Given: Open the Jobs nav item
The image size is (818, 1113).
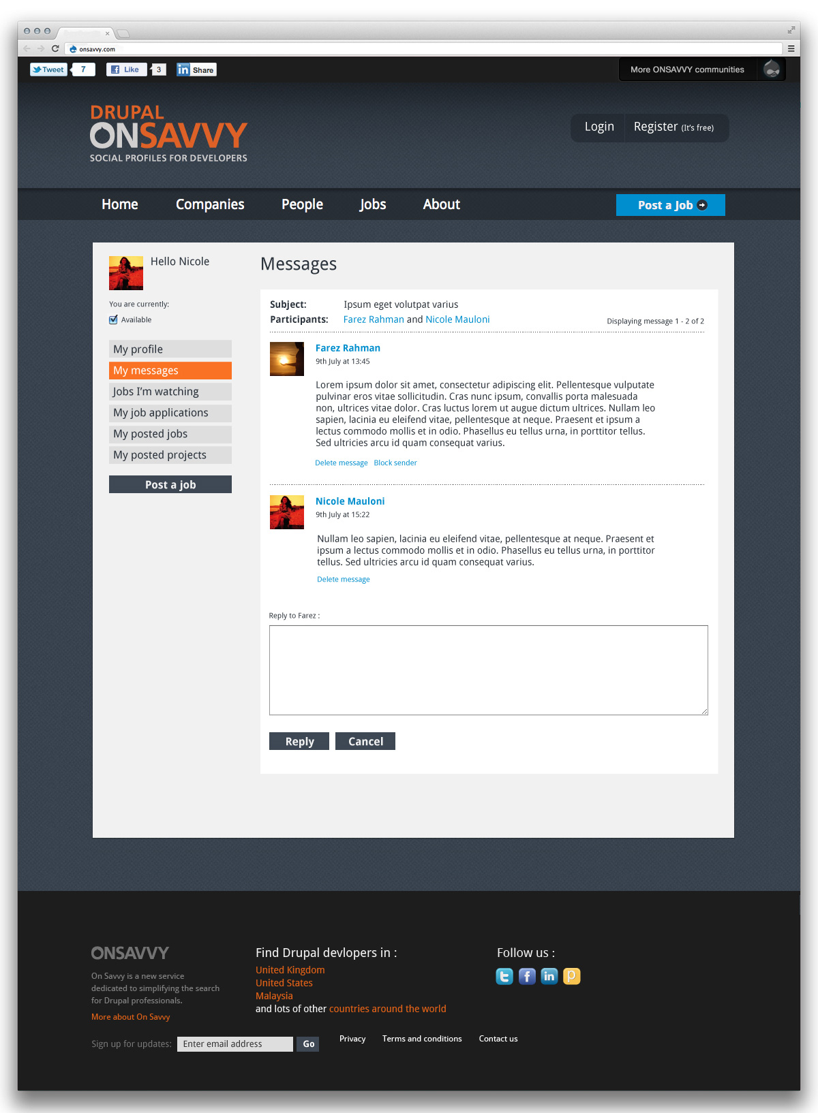Looking at the screenshot, I should (373, 204).
